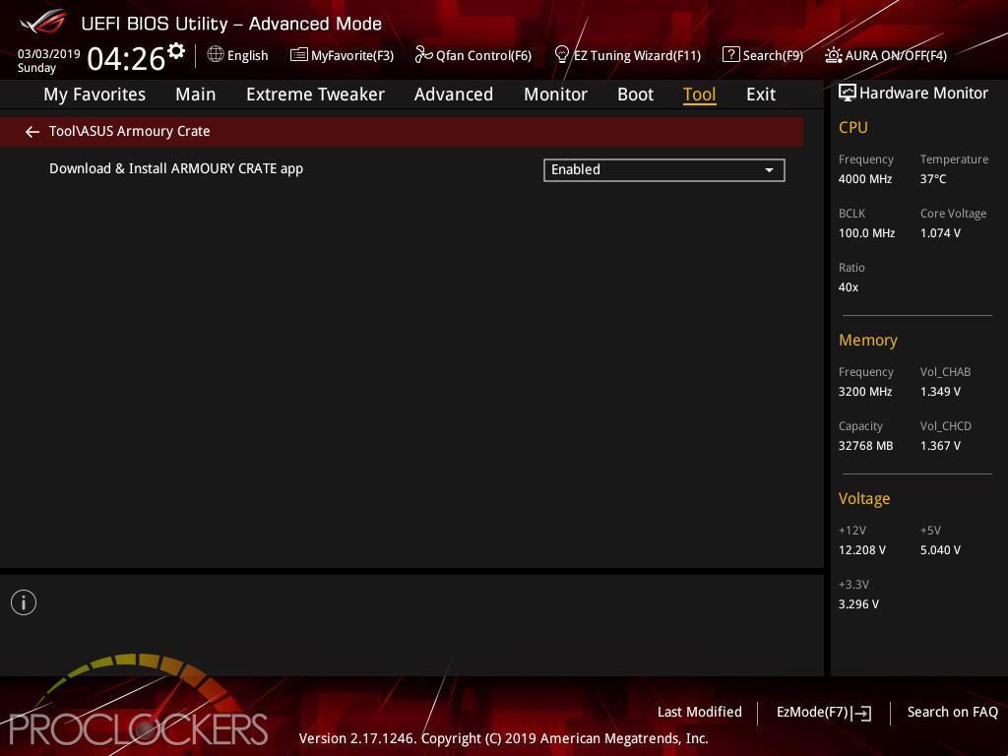Viewport: 1008px width, 756px height.
Task: Switch to My Favorites tab
Action: (x=94, y=94)
